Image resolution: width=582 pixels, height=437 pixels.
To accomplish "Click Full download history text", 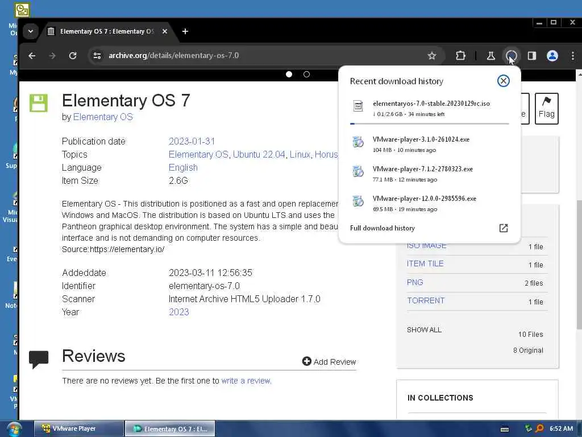I will [x=382, y=228].
